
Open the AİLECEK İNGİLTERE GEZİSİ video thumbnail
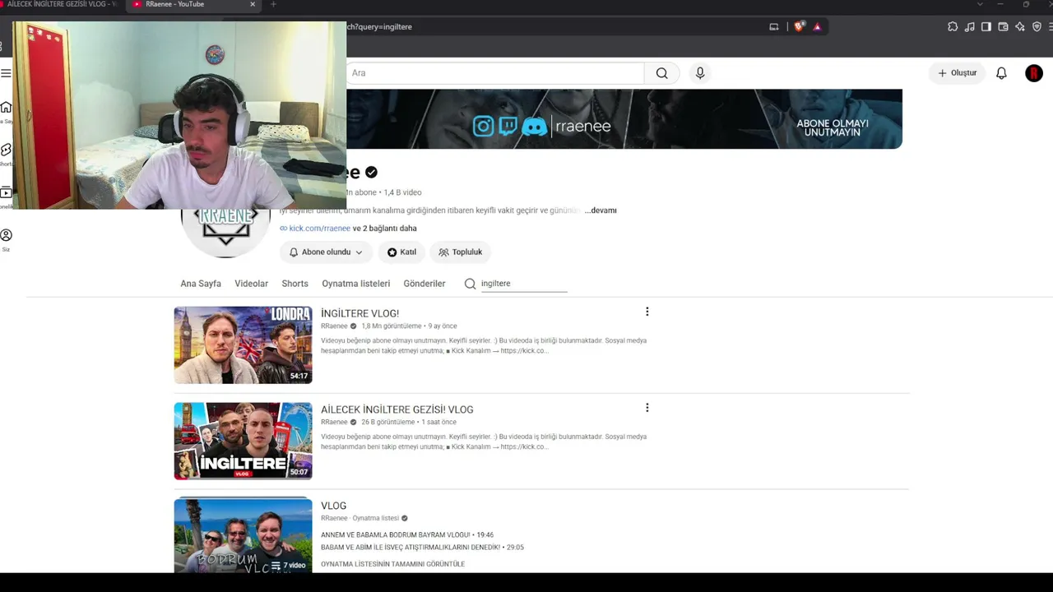coord(243,442)
